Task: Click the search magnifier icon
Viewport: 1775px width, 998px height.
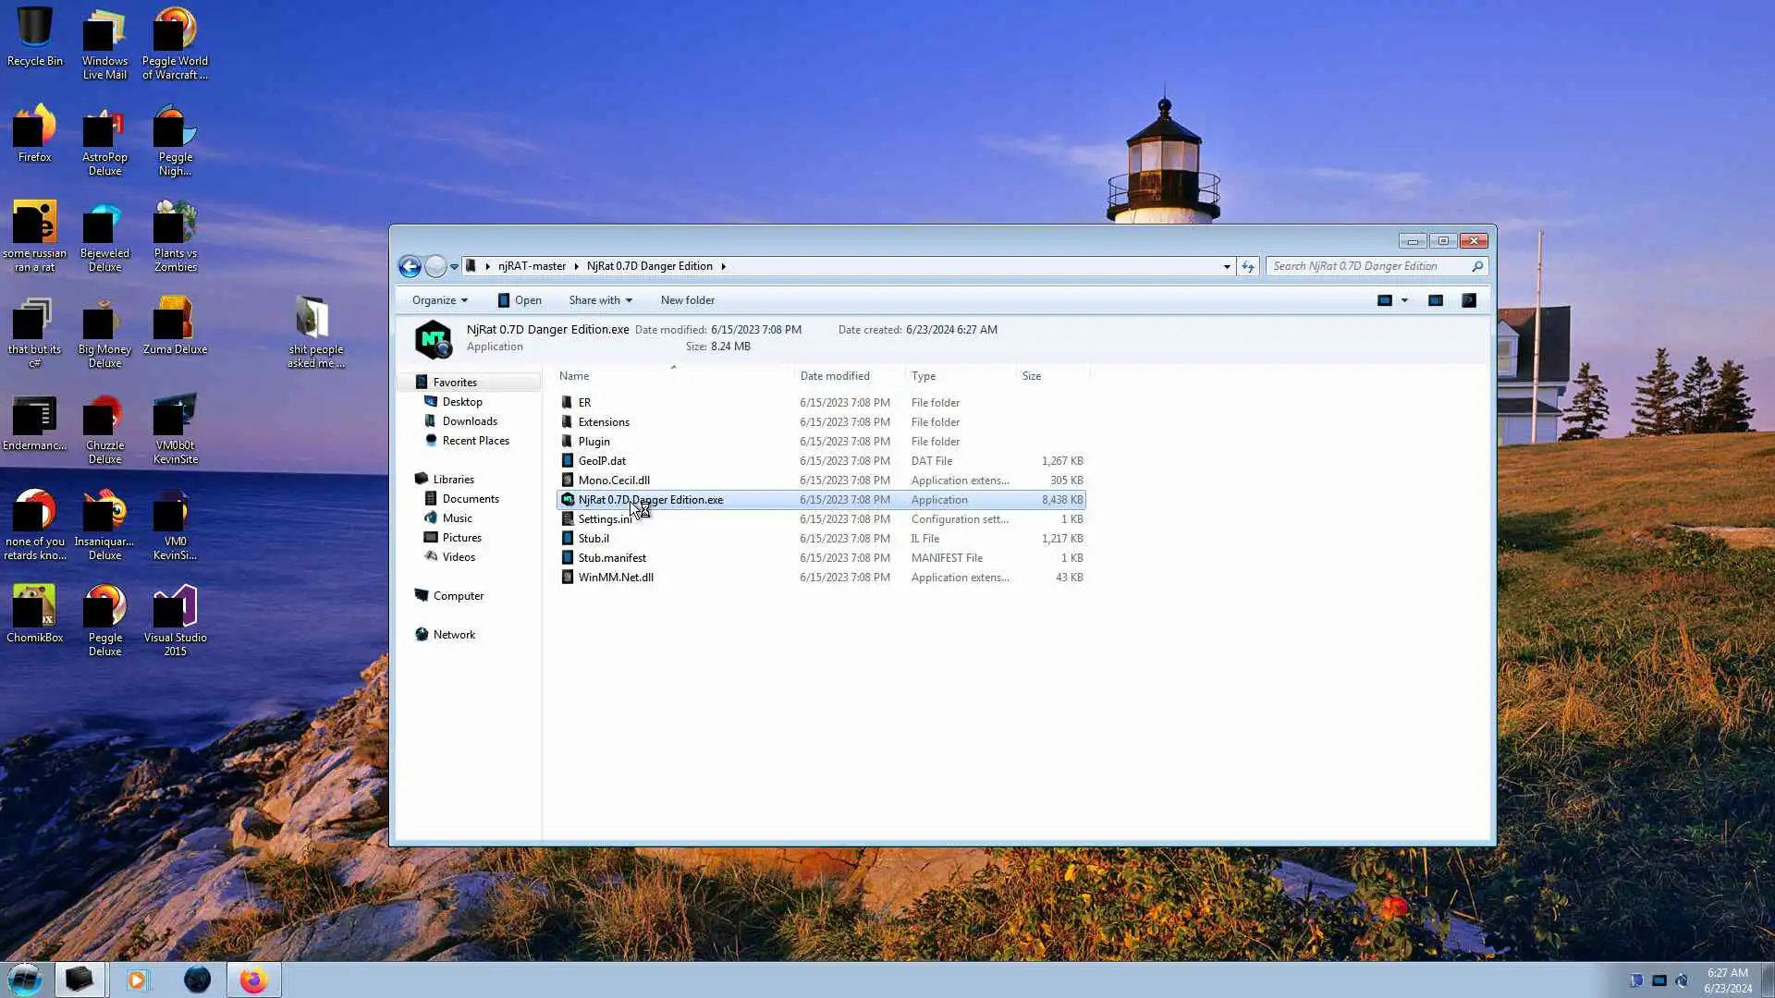Action: click(1477, 266)
